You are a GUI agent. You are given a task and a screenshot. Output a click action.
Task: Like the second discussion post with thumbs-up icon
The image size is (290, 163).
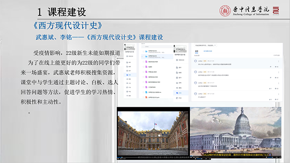tap(271, 77)
